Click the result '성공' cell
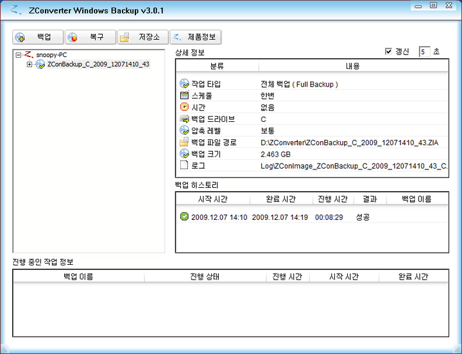Screen dimensions: 462x354 click(363, 217)
